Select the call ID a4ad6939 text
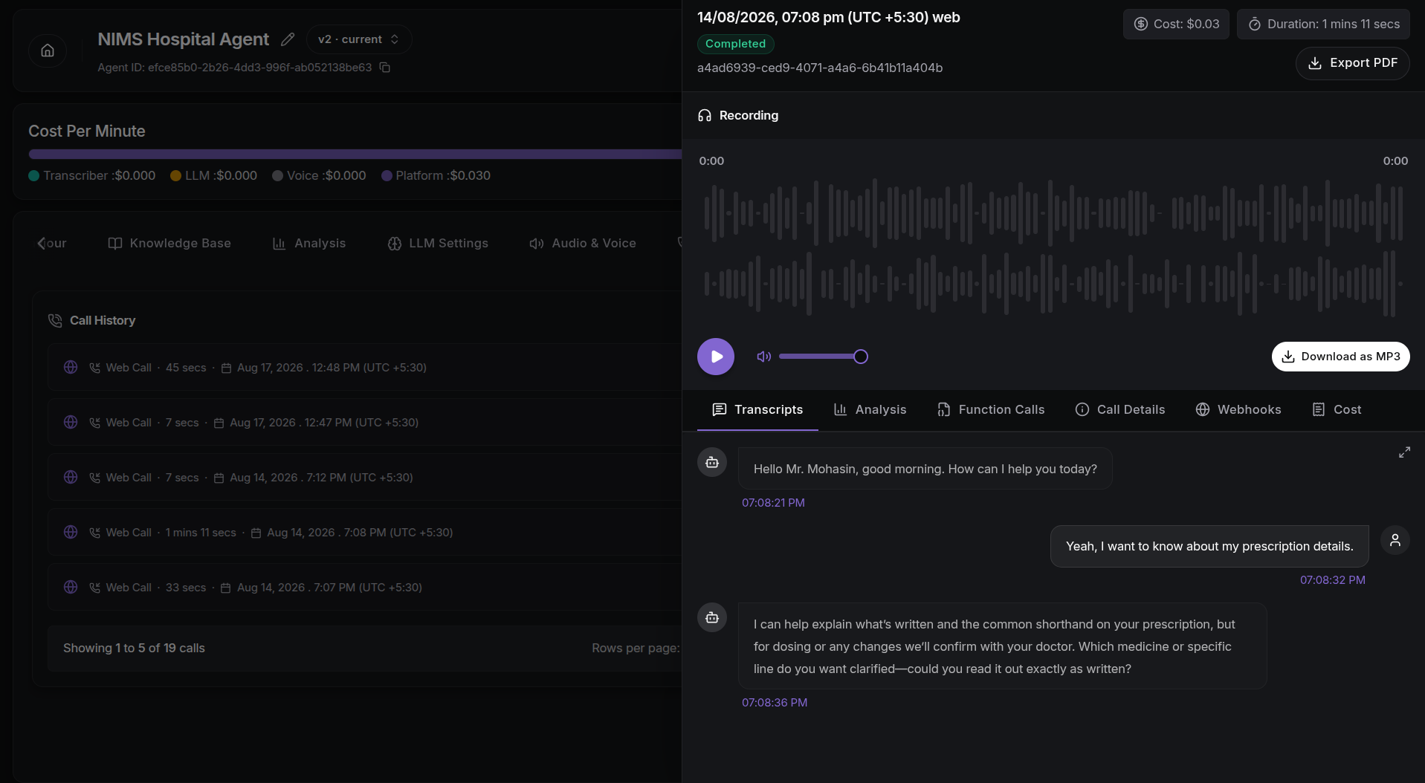 click(820, 68)
